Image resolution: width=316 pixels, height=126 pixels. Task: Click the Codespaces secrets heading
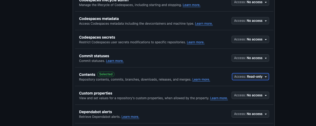tap(97, 37)
